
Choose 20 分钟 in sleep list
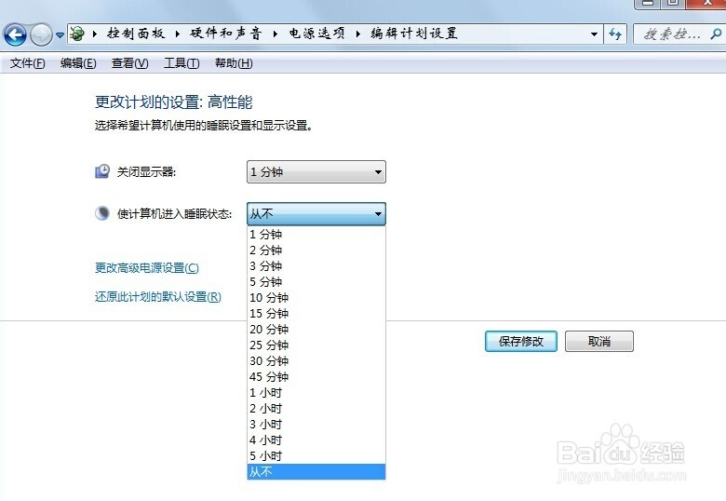click(316, 330)
